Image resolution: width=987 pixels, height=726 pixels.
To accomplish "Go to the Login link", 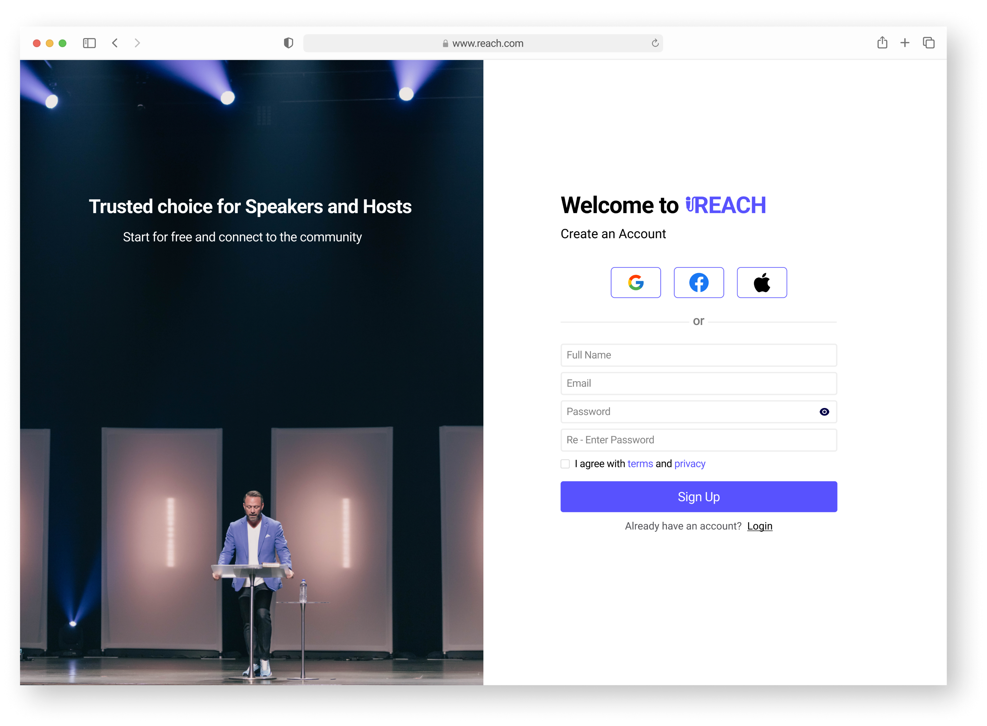I will pyautogui.click(x=760, y=526).
